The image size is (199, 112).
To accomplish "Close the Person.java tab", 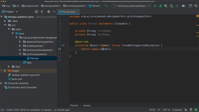I will click(77, 12).
